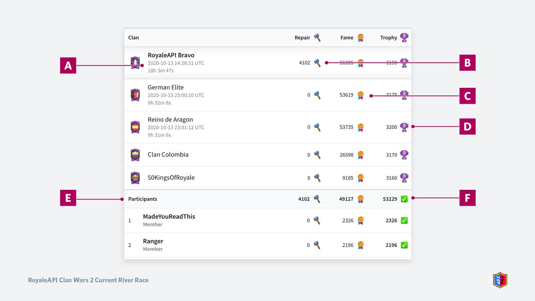This screenshot has height=301, width=535.
Task: Click timestamp 2020-10-13 14:28:31 UTC
Action: pyautogui.click(x=176, y=63)
